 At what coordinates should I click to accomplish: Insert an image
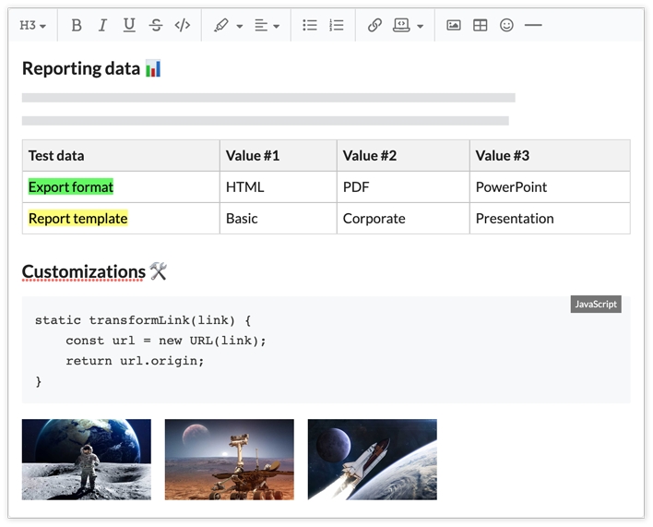click(454, 26)
